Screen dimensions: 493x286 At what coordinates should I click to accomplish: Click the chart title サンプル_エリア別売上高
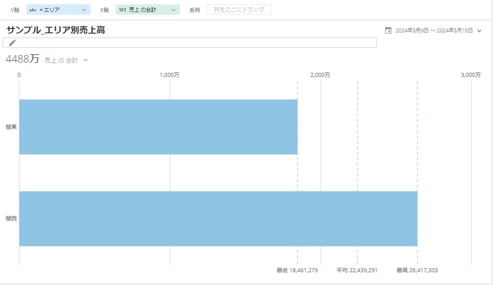[56, 30]
